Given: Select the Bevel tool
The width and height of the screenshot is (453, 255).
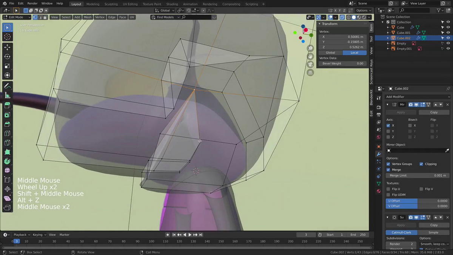Looking at the screenshot, I should (x=7, y=124).
